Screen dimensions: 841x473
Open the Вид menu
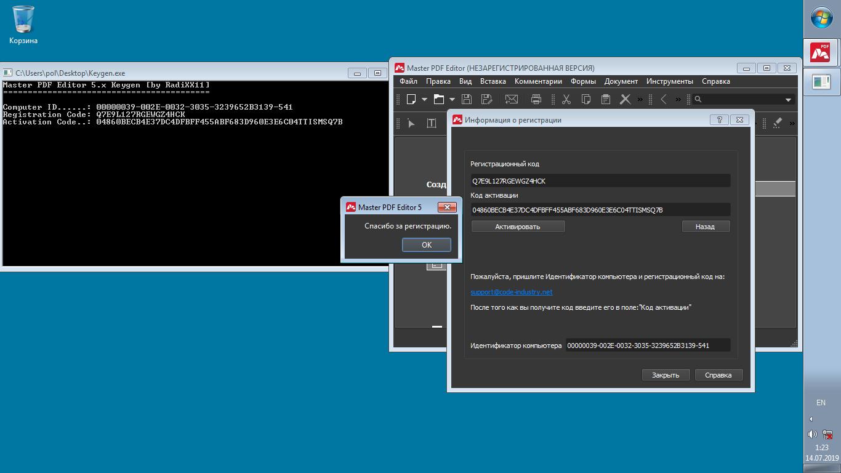pyautogui.click(x=465, y=81)
